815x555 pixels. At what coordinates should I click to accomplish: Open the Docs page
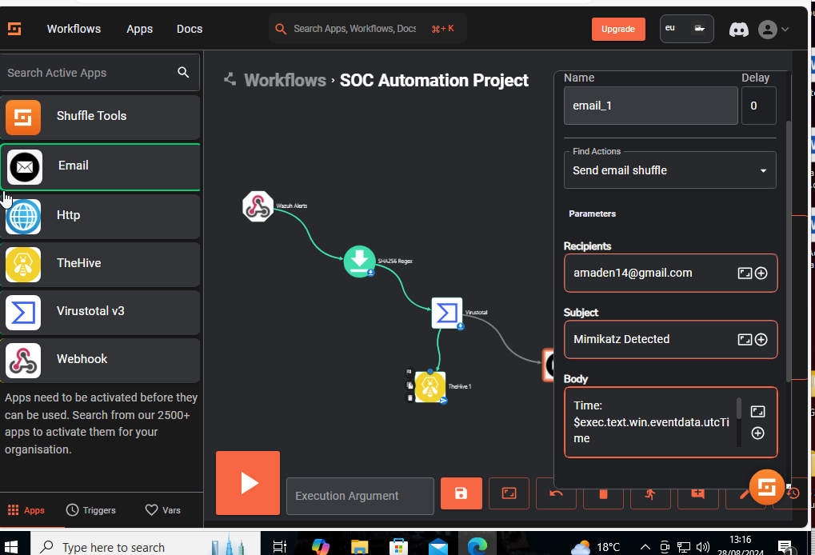click(189, 29)
